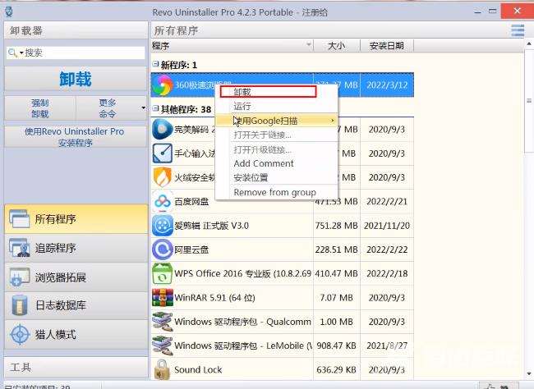This screenshot has height=389, width=534.
Task: Click into the 搜索 input field
Action: pyautogui.click(x=76, y=53)
